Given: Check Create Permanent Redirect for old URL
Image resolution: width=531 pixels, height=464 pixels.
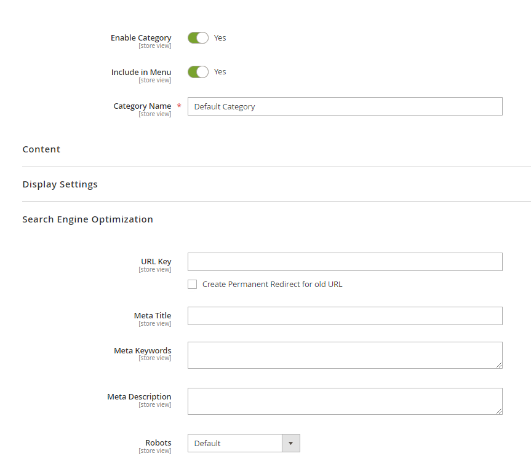Looking at the screenshot, I should click(192, 284).
